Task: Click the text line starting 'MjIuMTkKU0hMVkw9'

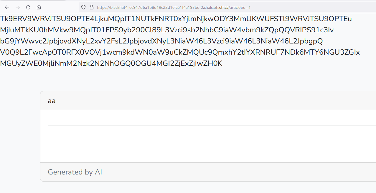Action: [167, 30]
